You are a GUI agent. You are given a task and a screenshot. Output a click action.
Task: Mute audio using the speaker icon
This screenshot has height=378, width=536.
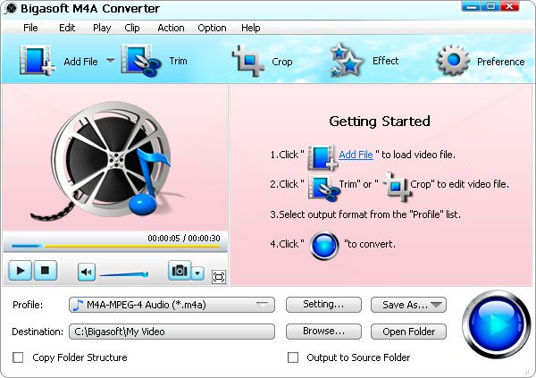86,272
